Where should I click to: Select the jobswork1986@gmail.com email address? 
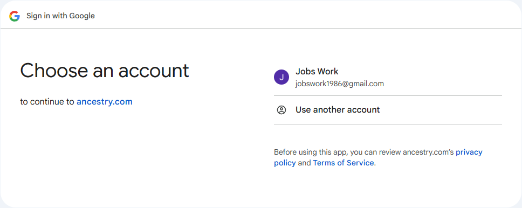(x=340, y=84)
